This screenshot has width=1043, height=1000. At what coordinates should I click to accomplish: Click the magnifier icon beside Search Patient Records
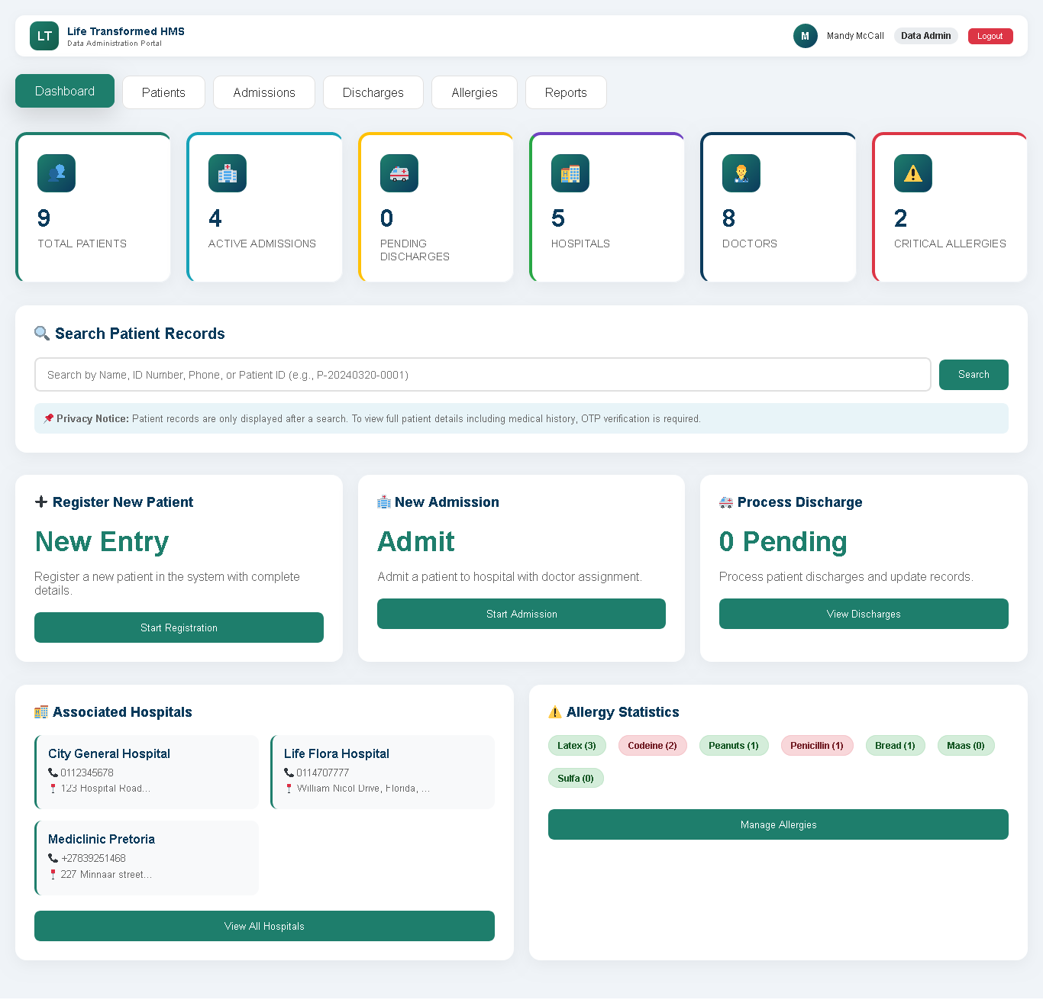42,334
